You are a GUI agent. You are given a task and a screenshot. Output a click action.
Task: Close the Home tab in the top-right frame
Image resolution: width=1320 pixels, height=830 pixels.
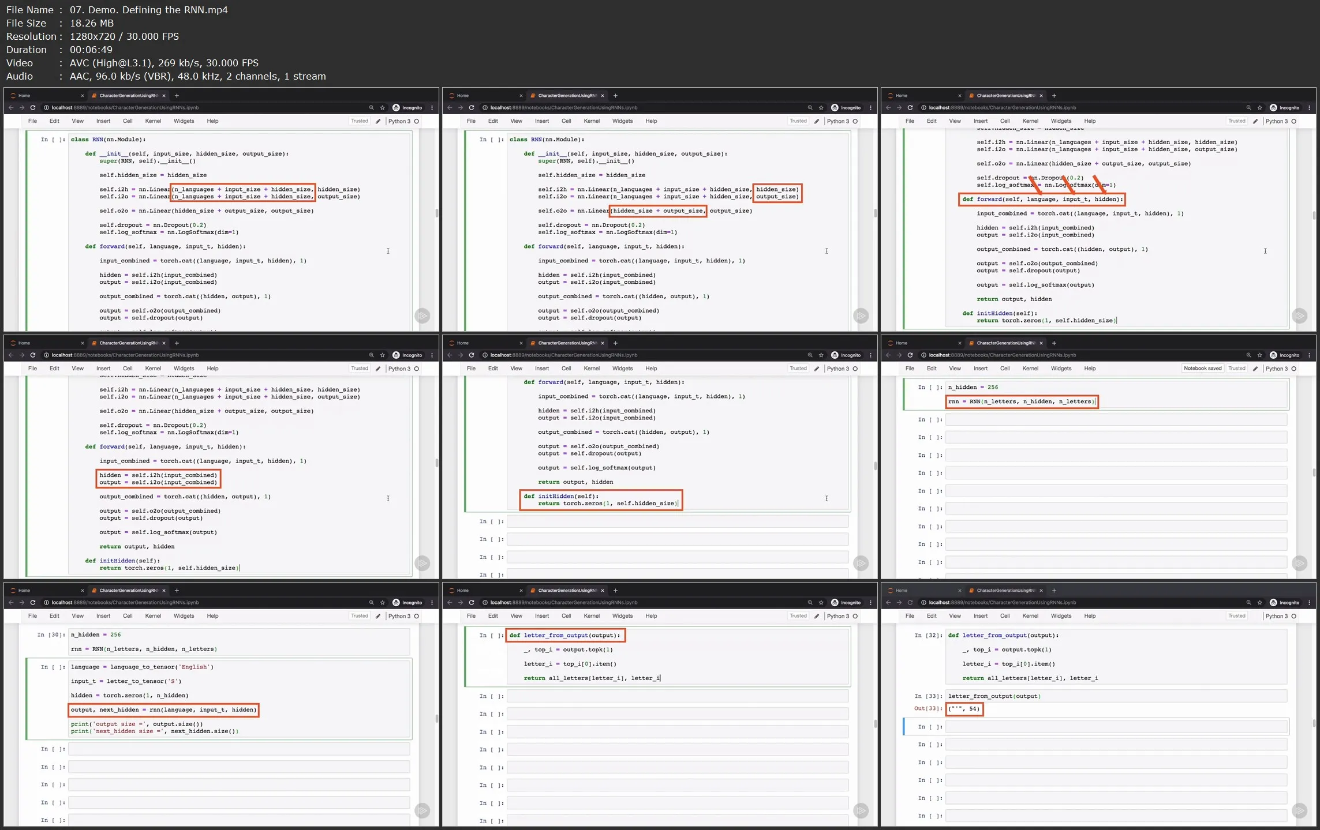pos(959,96)
